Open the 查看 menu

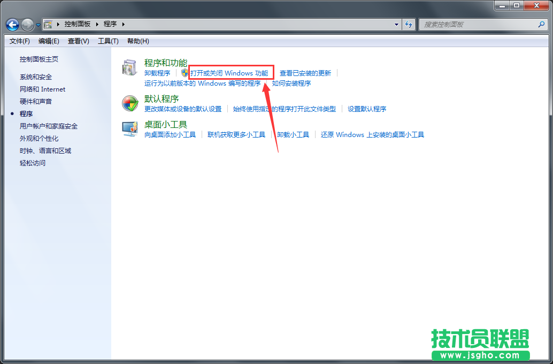click(x=79, y=41)
